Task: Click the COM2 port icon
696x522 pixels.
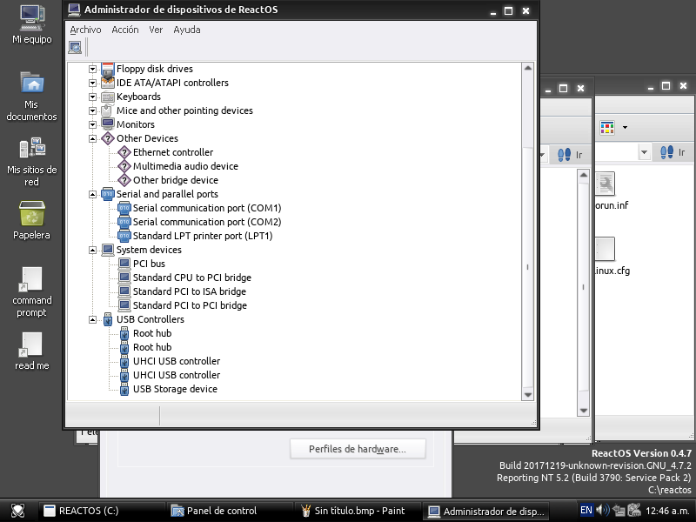Action: coord(124,222)
